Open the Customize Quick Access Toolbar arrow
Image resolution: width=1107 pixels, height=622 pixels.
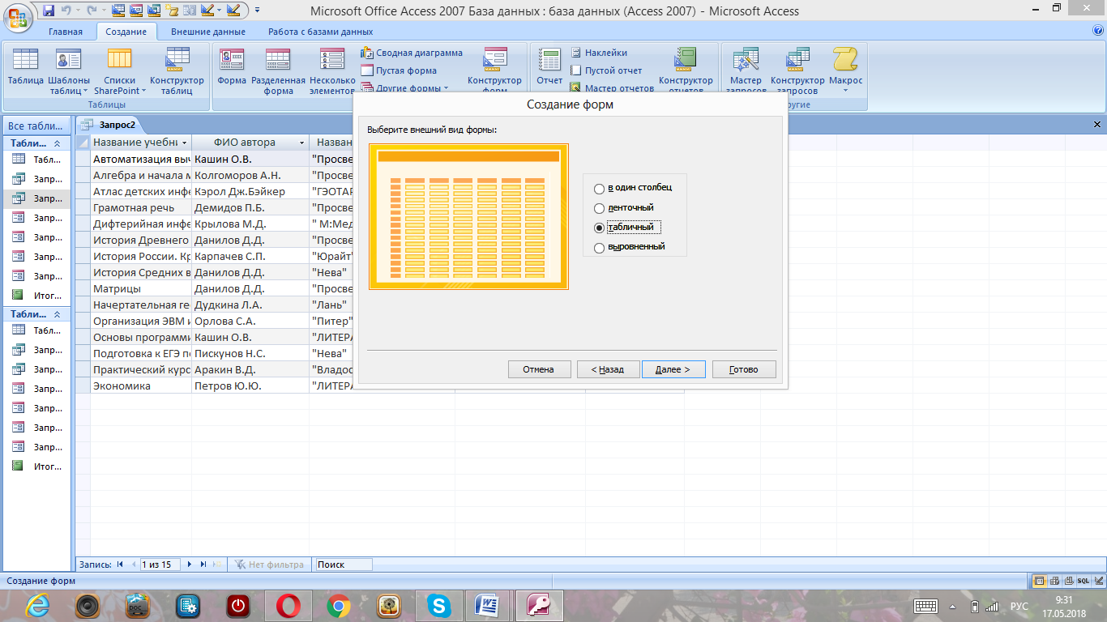[x=257, y=11]
